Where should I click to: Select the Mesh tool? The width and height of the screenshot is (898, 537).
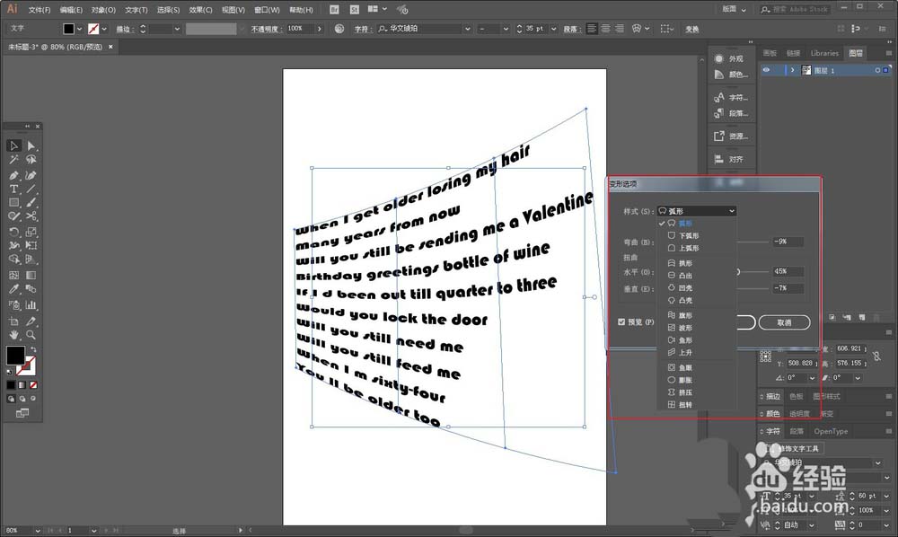pyautogui.click(x=13, y=276)
